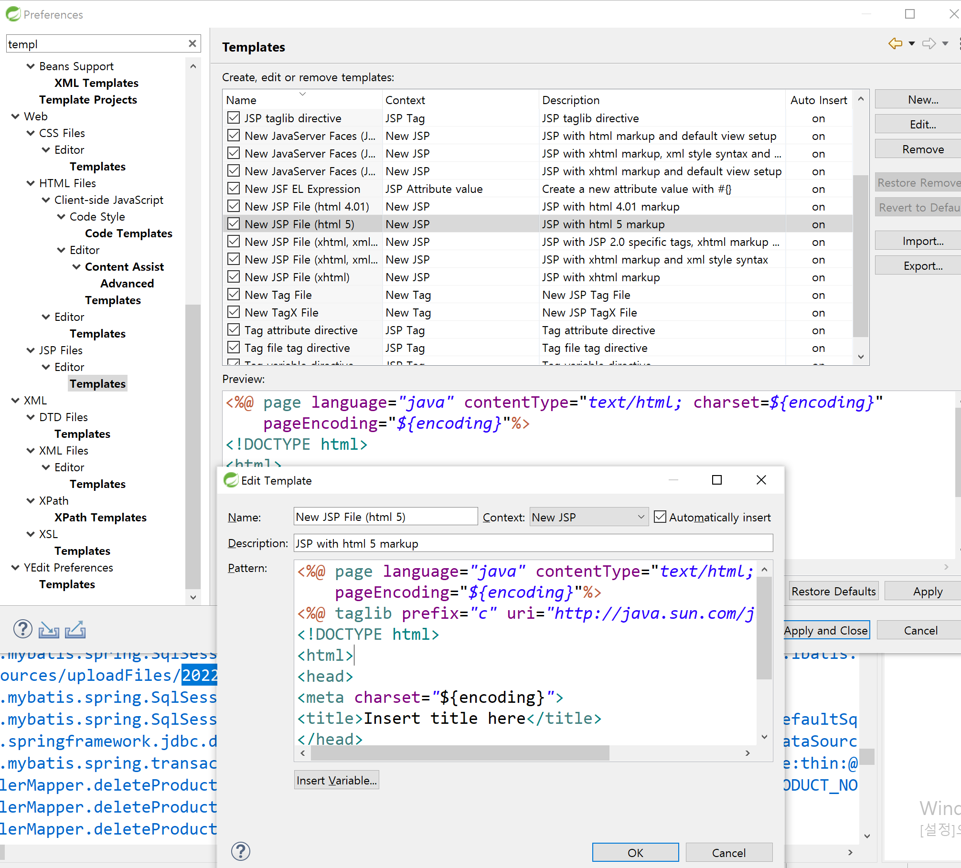Click the export preferences icon
Image resolution: width=961 pixels, height=868 pixels.
pos(75,630)
